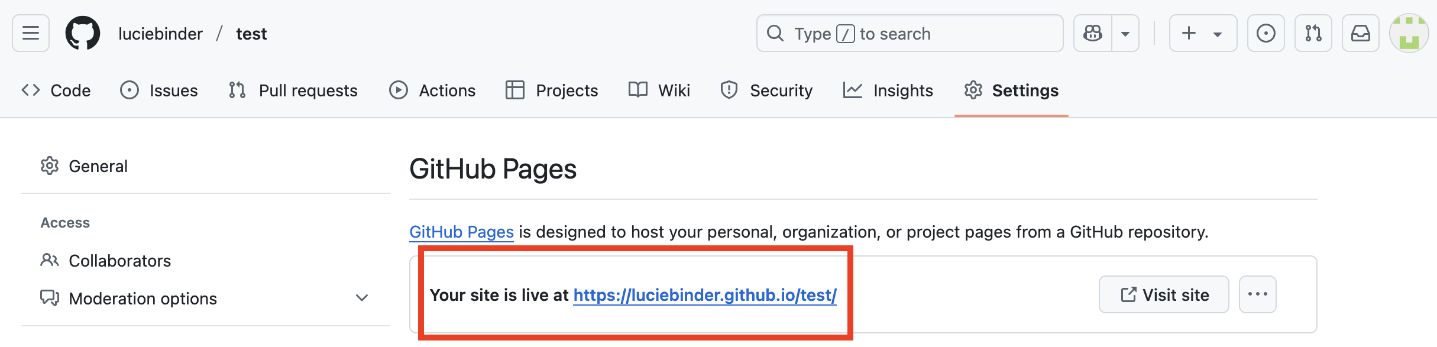
Task: Open the GitHub Pages documentation link
Action: tap(461, 232)
